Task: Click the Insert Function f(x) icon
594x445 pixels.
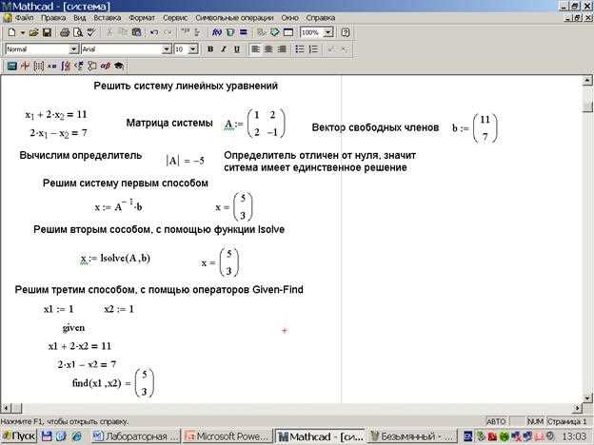Action: 217,32
